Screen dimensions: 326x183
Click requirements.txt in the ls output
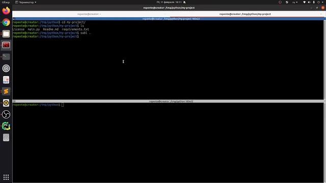point(75,29)
